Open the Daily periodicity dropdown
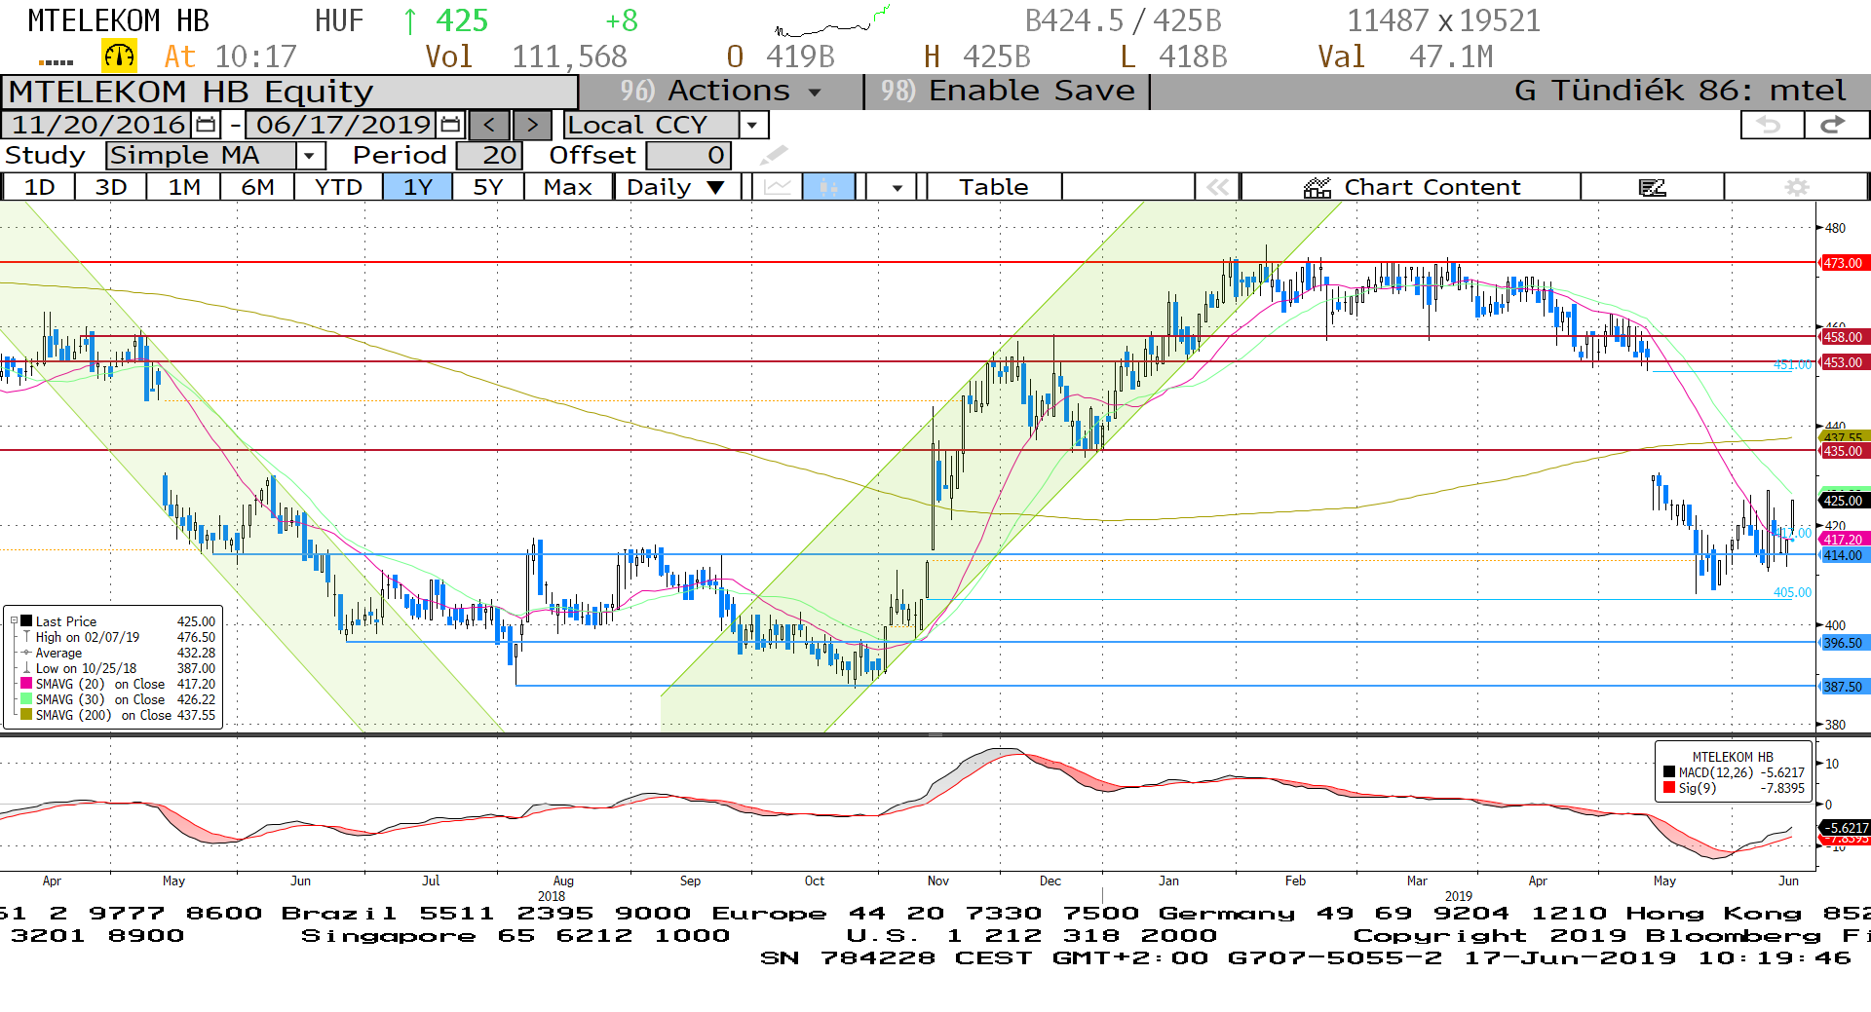The image size is (1871, 1012). click(677, 187)
